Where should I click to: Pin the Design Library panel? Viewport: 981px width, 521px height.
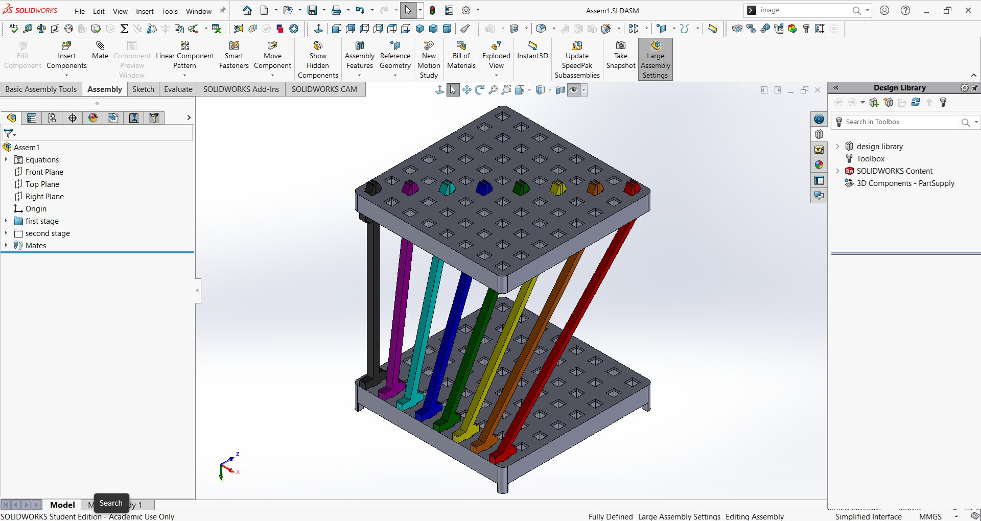coord(975,88)
